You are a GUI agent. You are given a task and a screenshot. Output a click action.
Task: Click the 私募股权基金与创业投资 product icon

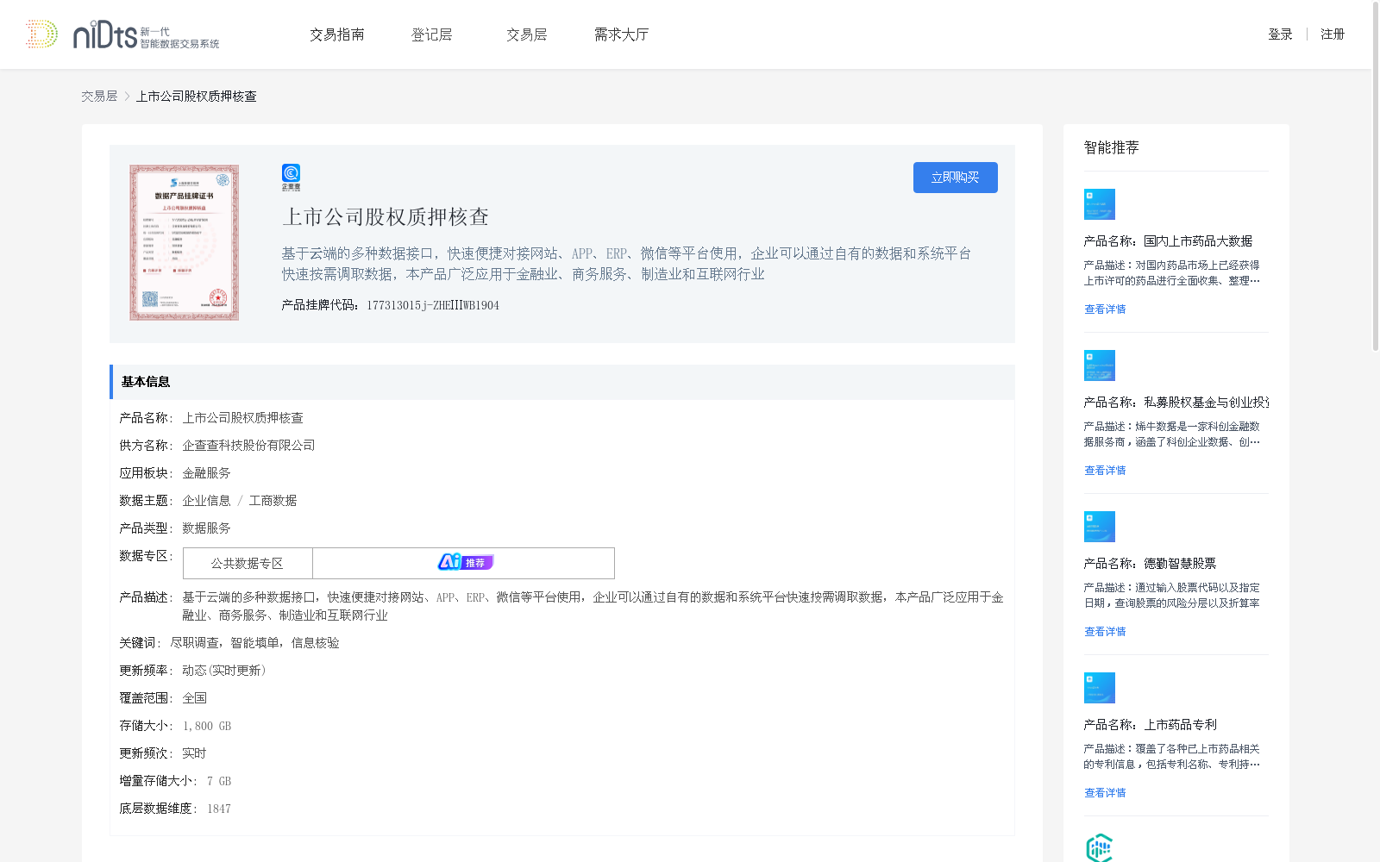1100,365
